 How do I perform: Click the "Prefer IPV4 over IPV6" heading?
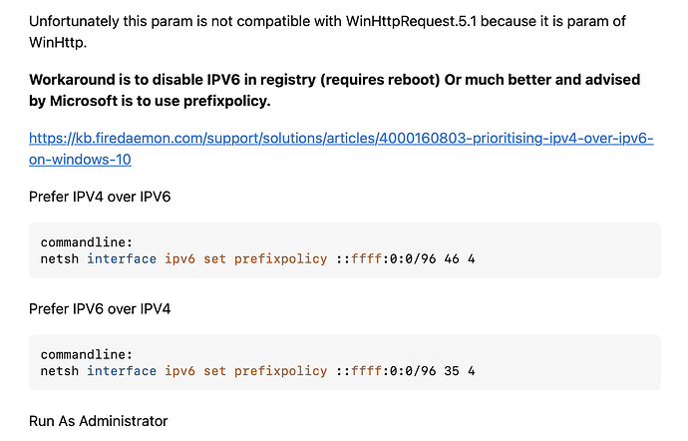pyautogui.click(x=100, y=198)
